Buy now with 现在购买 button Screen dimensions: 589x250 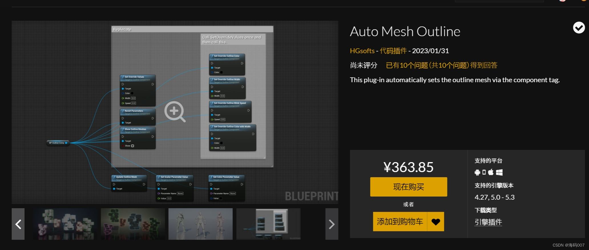409,187
